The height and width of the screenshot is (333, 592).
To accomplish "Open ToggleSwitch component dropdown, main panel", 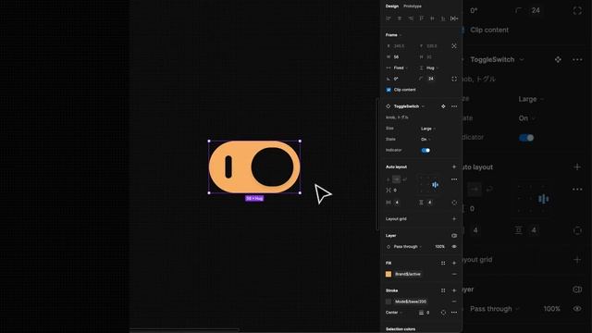I will tap(409, 106).
